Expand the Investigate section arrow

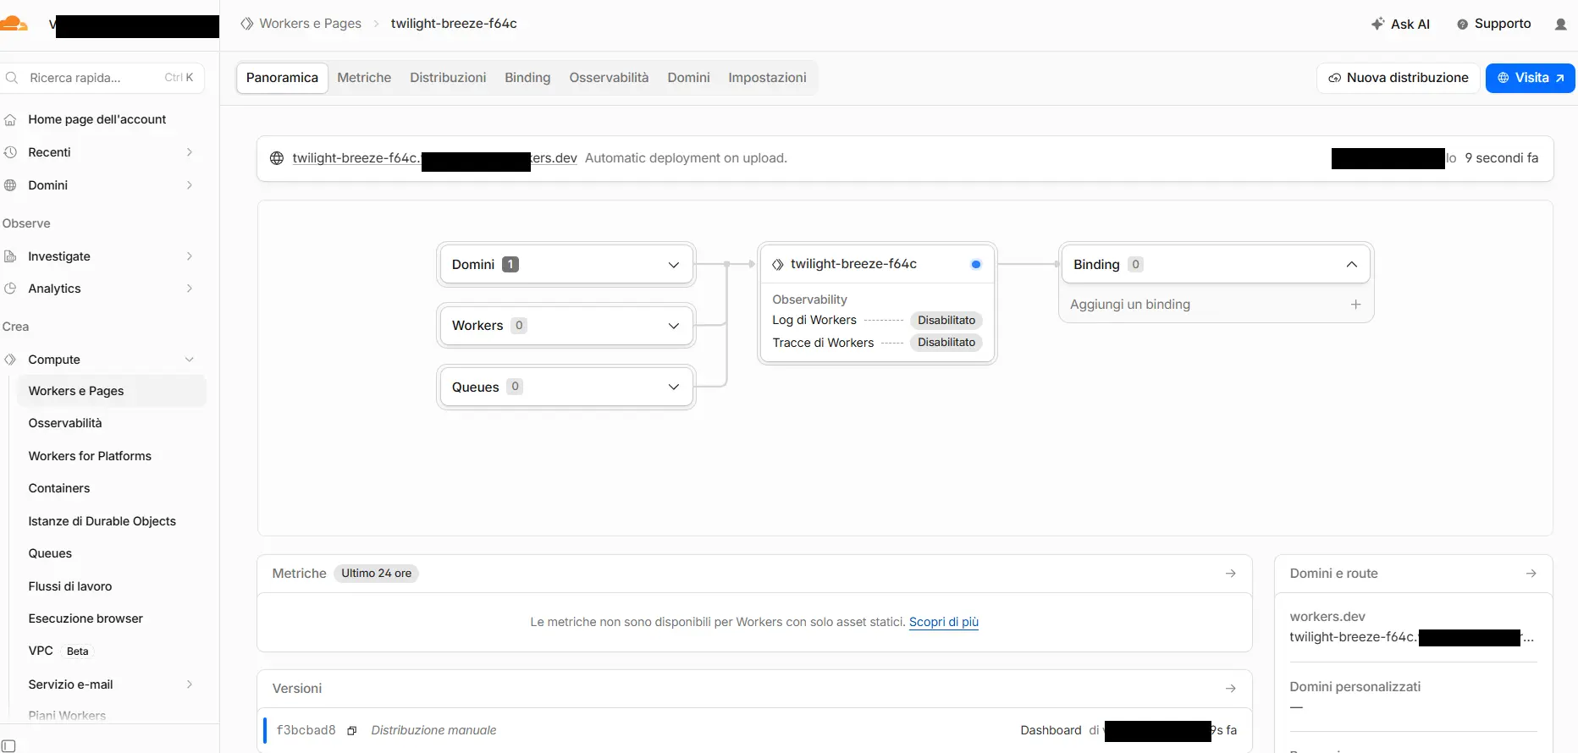[x=189, y=256]
